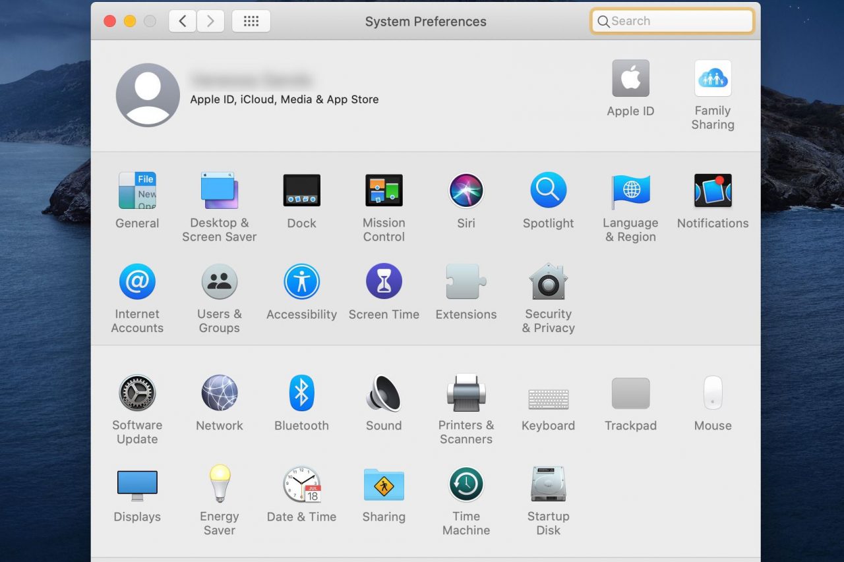Viewport: 844px width, 562px height.
Task: Show all preferences with the grid button
Action: click(251, 20)
